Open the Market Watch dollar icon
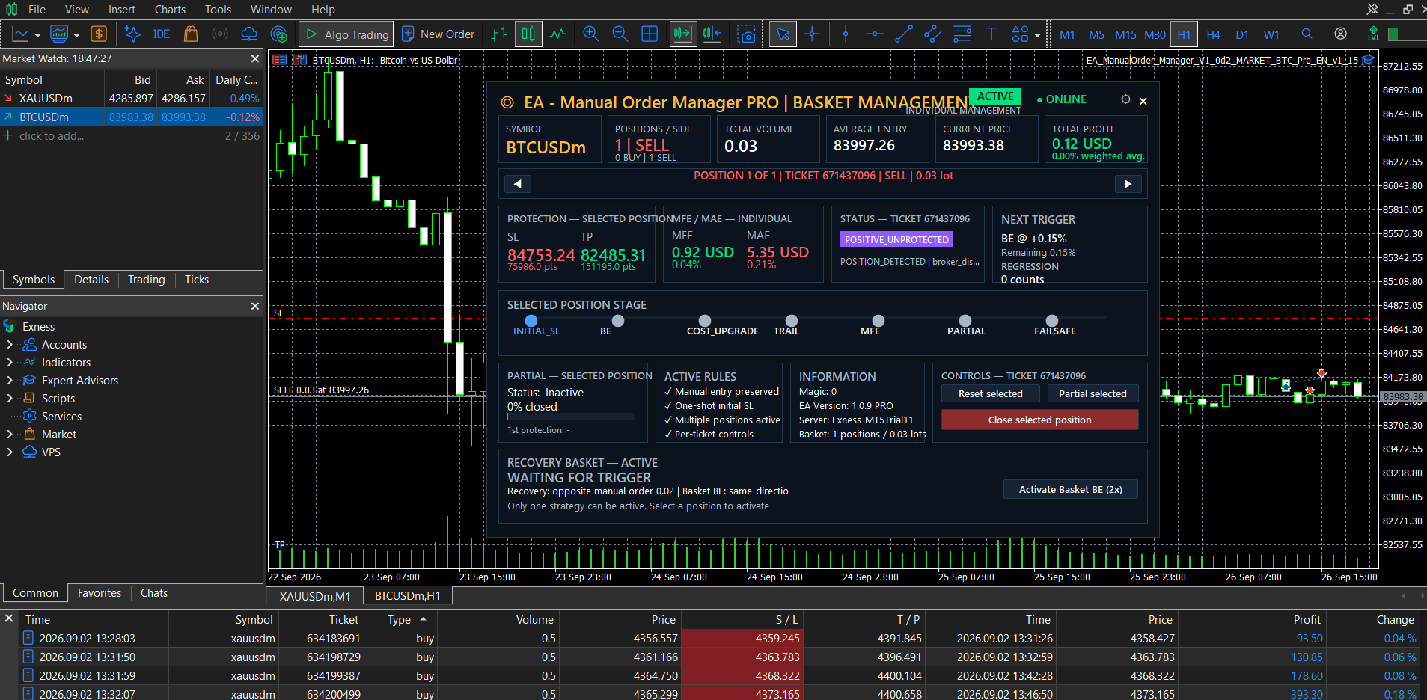This screenshot has width=1427, height=700. click(x=99, y=34)
